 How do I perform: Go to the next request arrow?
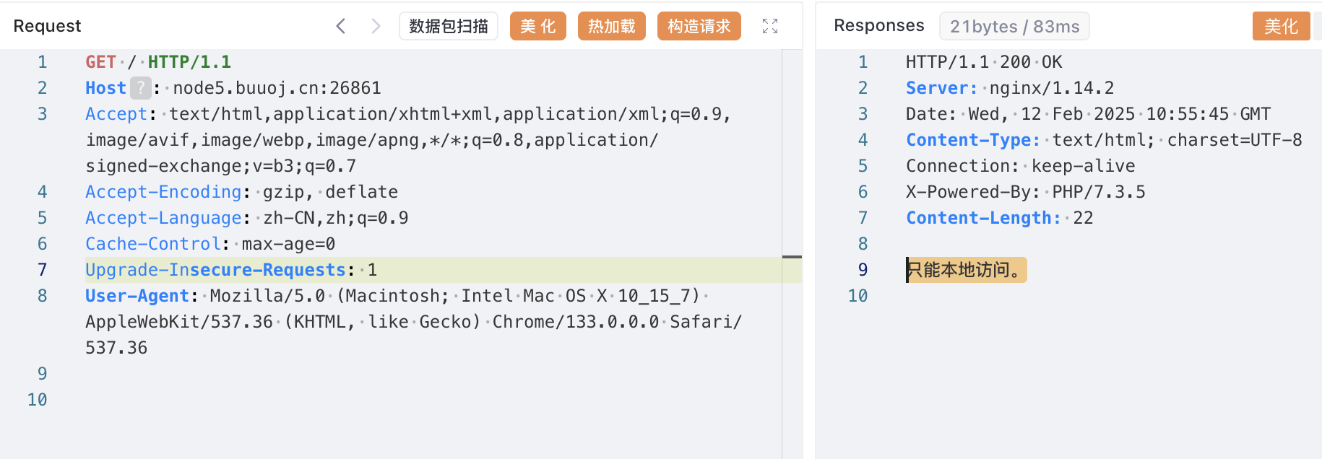pos(376,27)
